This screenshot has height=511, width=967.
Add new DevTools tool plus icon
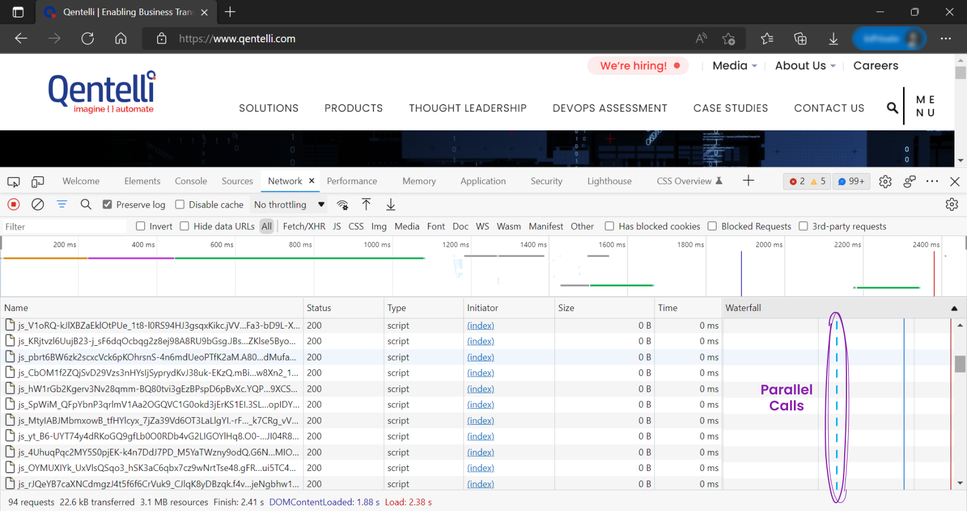click(x=748, y=181)
